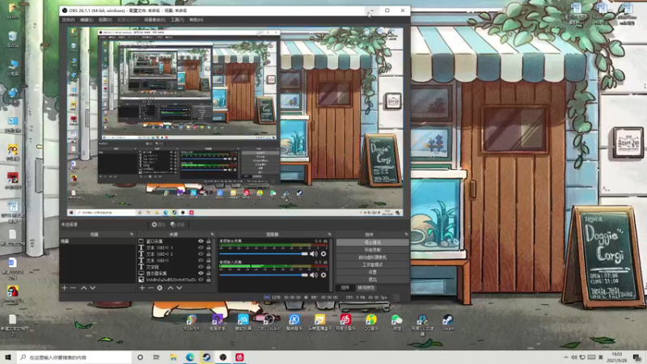This screenshot has width=647, height=364.
Task: Mute the mic audio speaker icon
Action: [314, 275]
